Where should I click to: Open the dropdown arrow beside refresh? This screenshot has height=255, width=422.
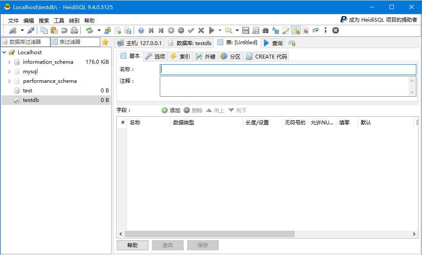(x=99, y=30)
